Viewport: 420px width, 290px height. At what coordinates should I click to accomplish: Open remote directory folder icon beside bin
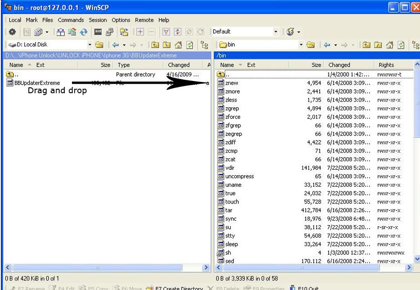click(310, 45)
